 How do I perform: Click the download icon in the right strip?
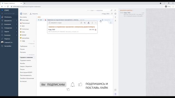[x=115, y=21]
